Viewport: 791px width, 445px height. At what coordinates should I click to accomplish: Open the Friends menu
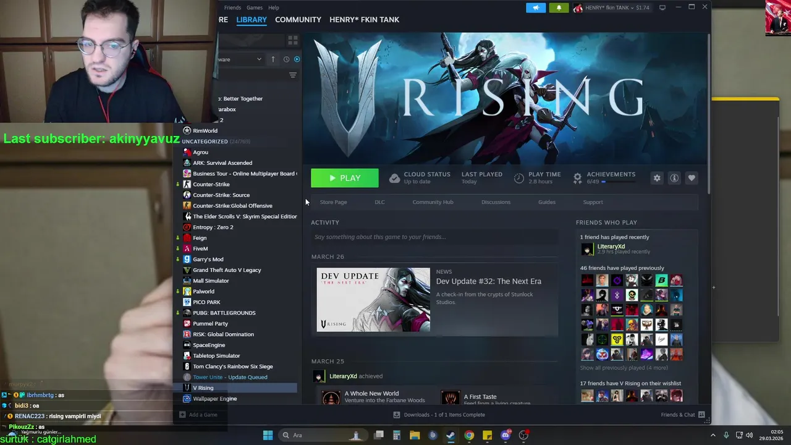click(x=232, y=7)
